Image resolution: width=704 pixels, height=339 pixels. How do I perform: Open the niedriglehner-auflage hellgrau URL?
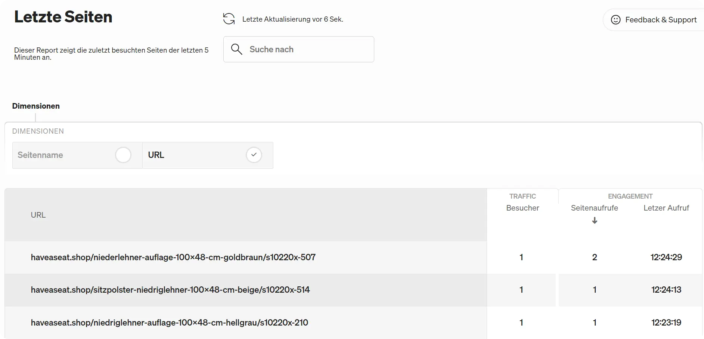170,323
